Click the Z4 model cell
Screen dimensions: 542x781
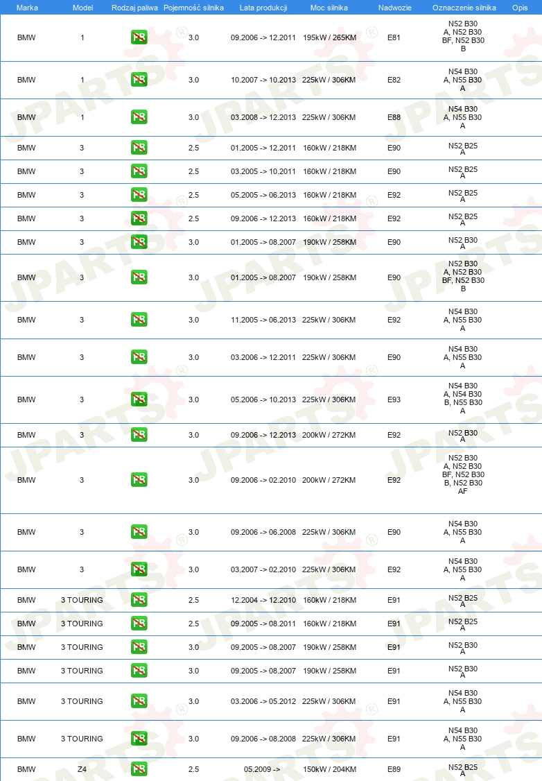click(82, 769)
